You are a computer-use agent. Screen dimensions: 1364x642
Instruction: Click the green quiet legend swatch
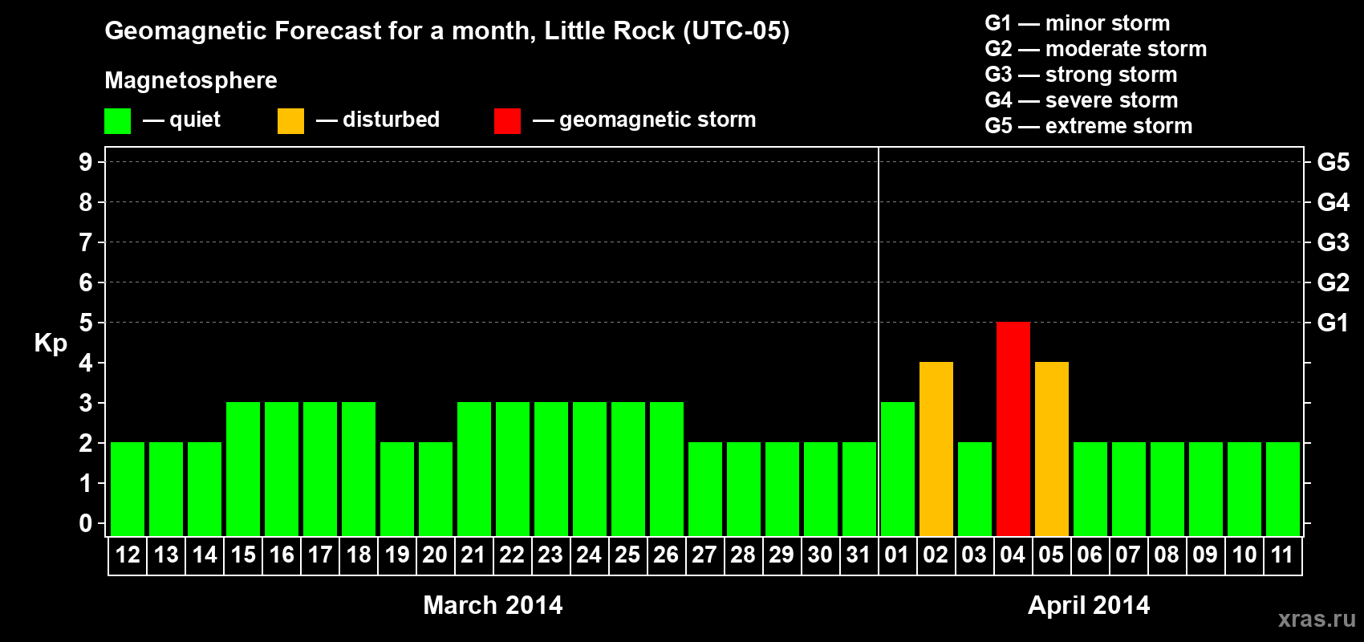click(117, 121)
